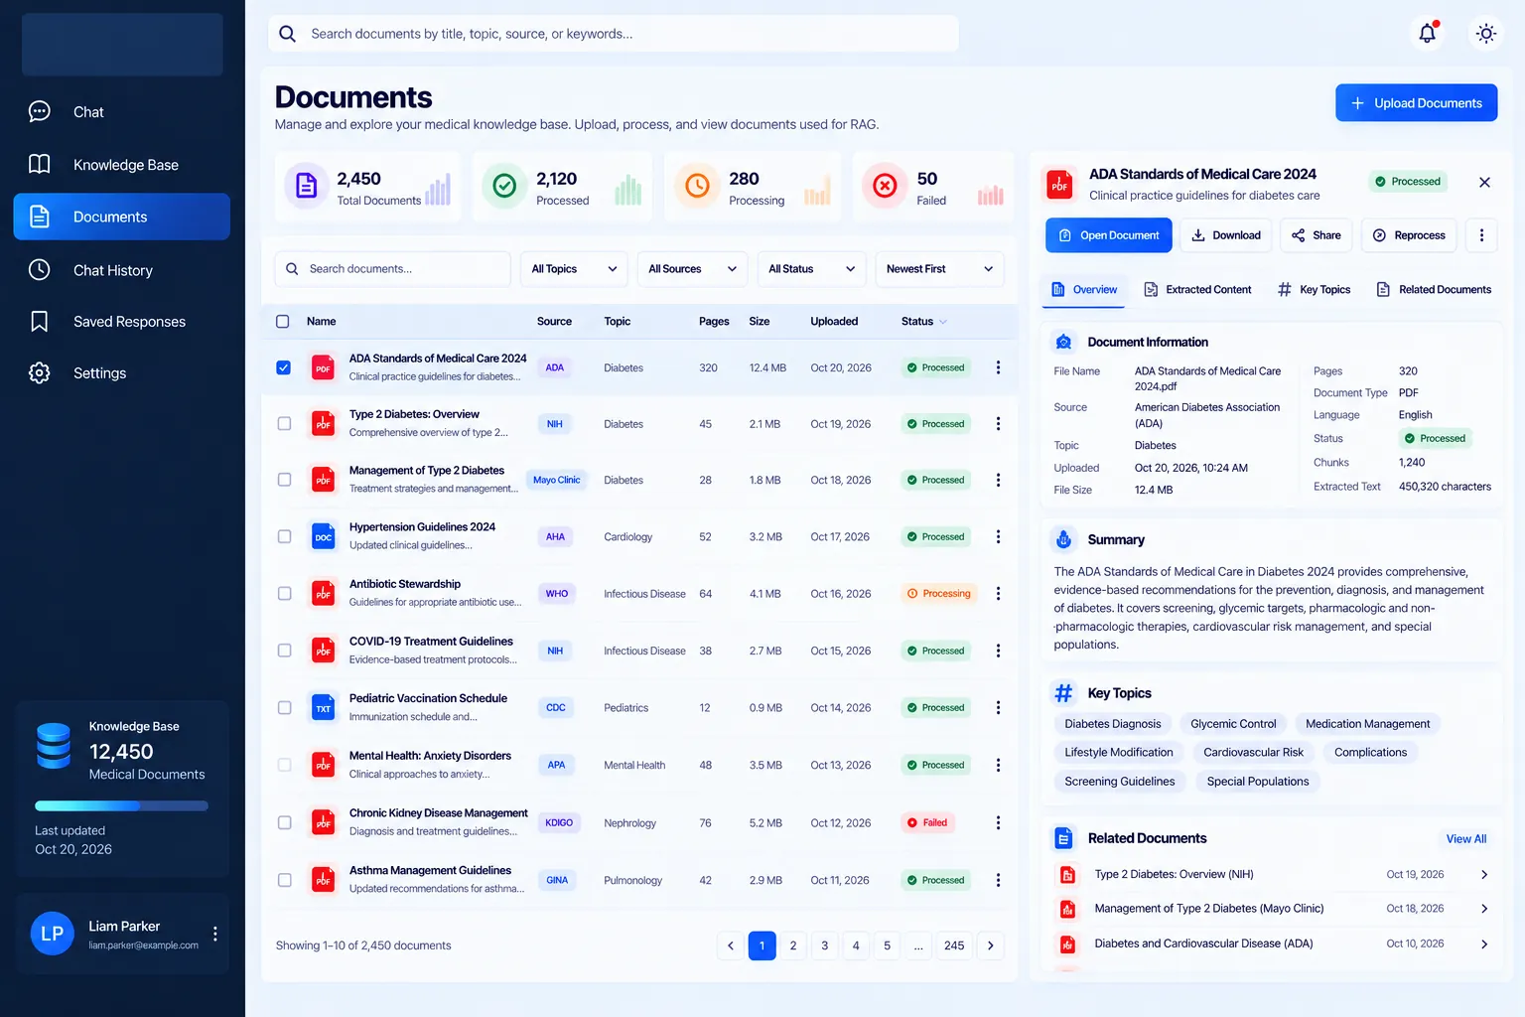Click three-dot menu beside Liam Parker

pyautogui.click(x=215, y=935)
